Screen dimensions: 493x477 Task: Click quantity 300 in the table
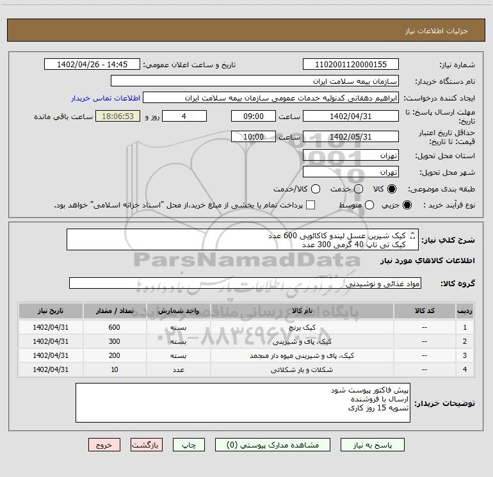pos(115,341)
